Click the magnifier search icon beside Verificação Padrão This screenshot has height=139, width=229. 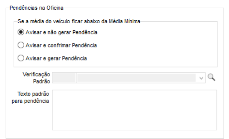coord(211,77)
